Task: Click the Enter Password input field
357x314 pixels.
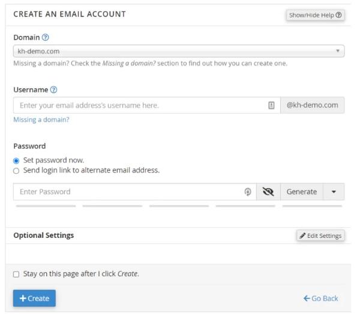Action: pyautogui.click(x=135, y=192)
